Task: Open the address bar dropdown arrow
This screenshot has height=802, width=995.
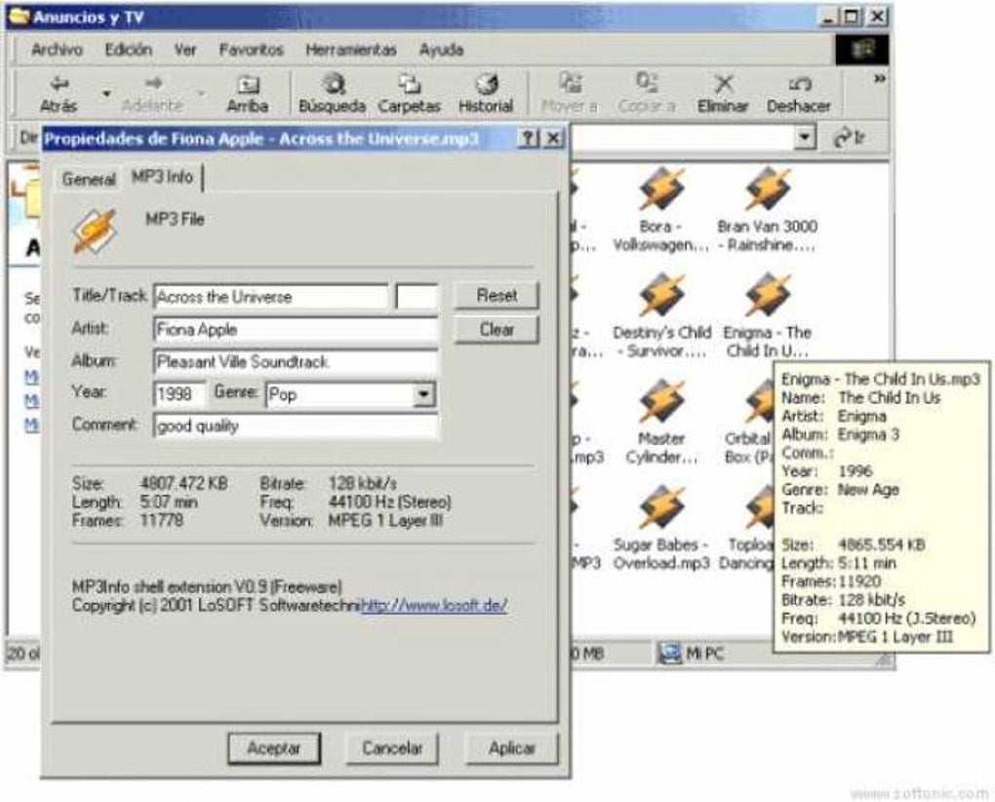Action: pyautogui.click(x=805, y=137)
